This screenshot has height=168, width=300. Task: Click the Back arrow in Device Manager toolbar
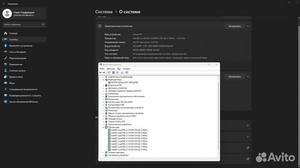(x=100, y=73)
